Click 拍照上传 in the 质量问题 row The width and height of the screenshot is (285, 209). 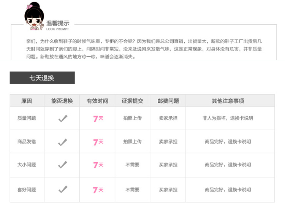pyautogui.click(x=132, y=118)
